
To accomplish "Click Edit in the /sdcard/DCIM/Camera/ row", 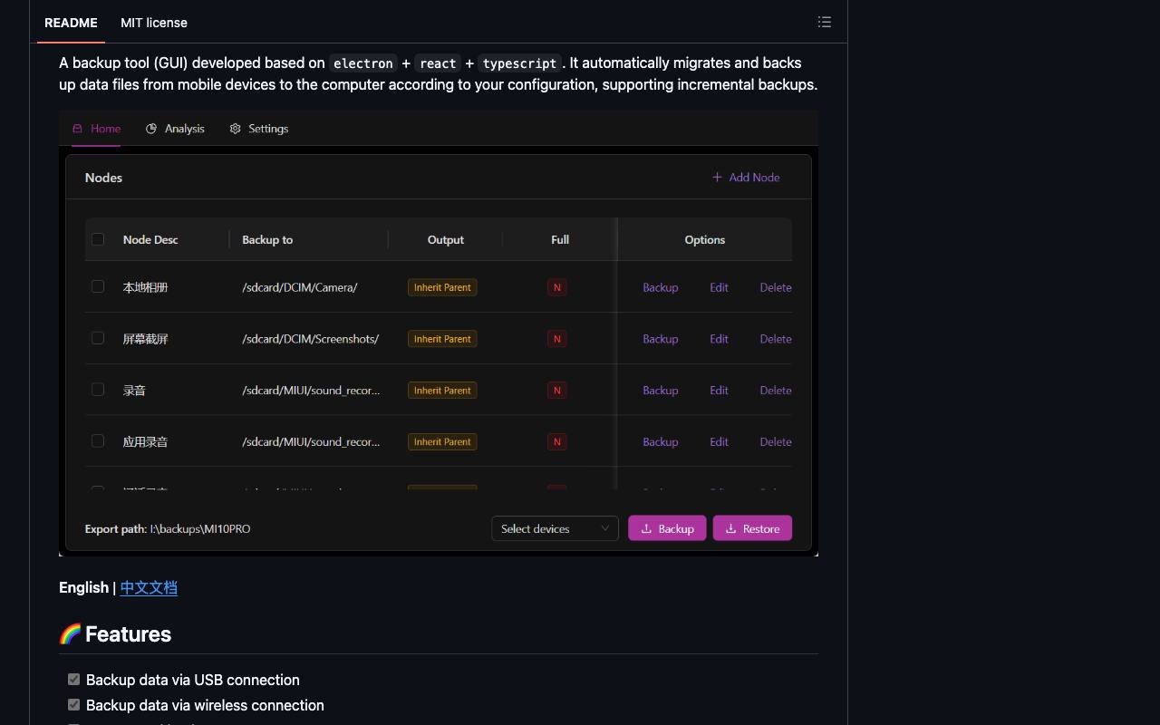I will click(x=719, y=287).
